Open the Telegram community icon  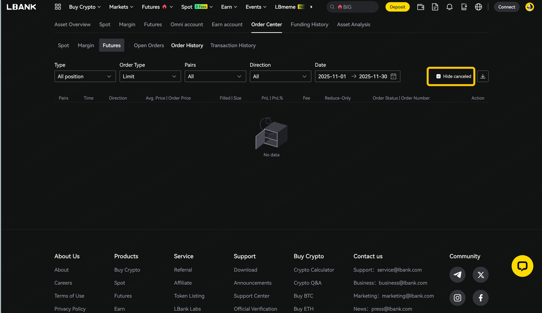457,274
